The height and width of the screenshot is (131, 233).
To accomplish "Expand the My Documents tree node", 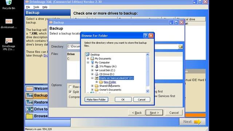I will click(88, 59).
